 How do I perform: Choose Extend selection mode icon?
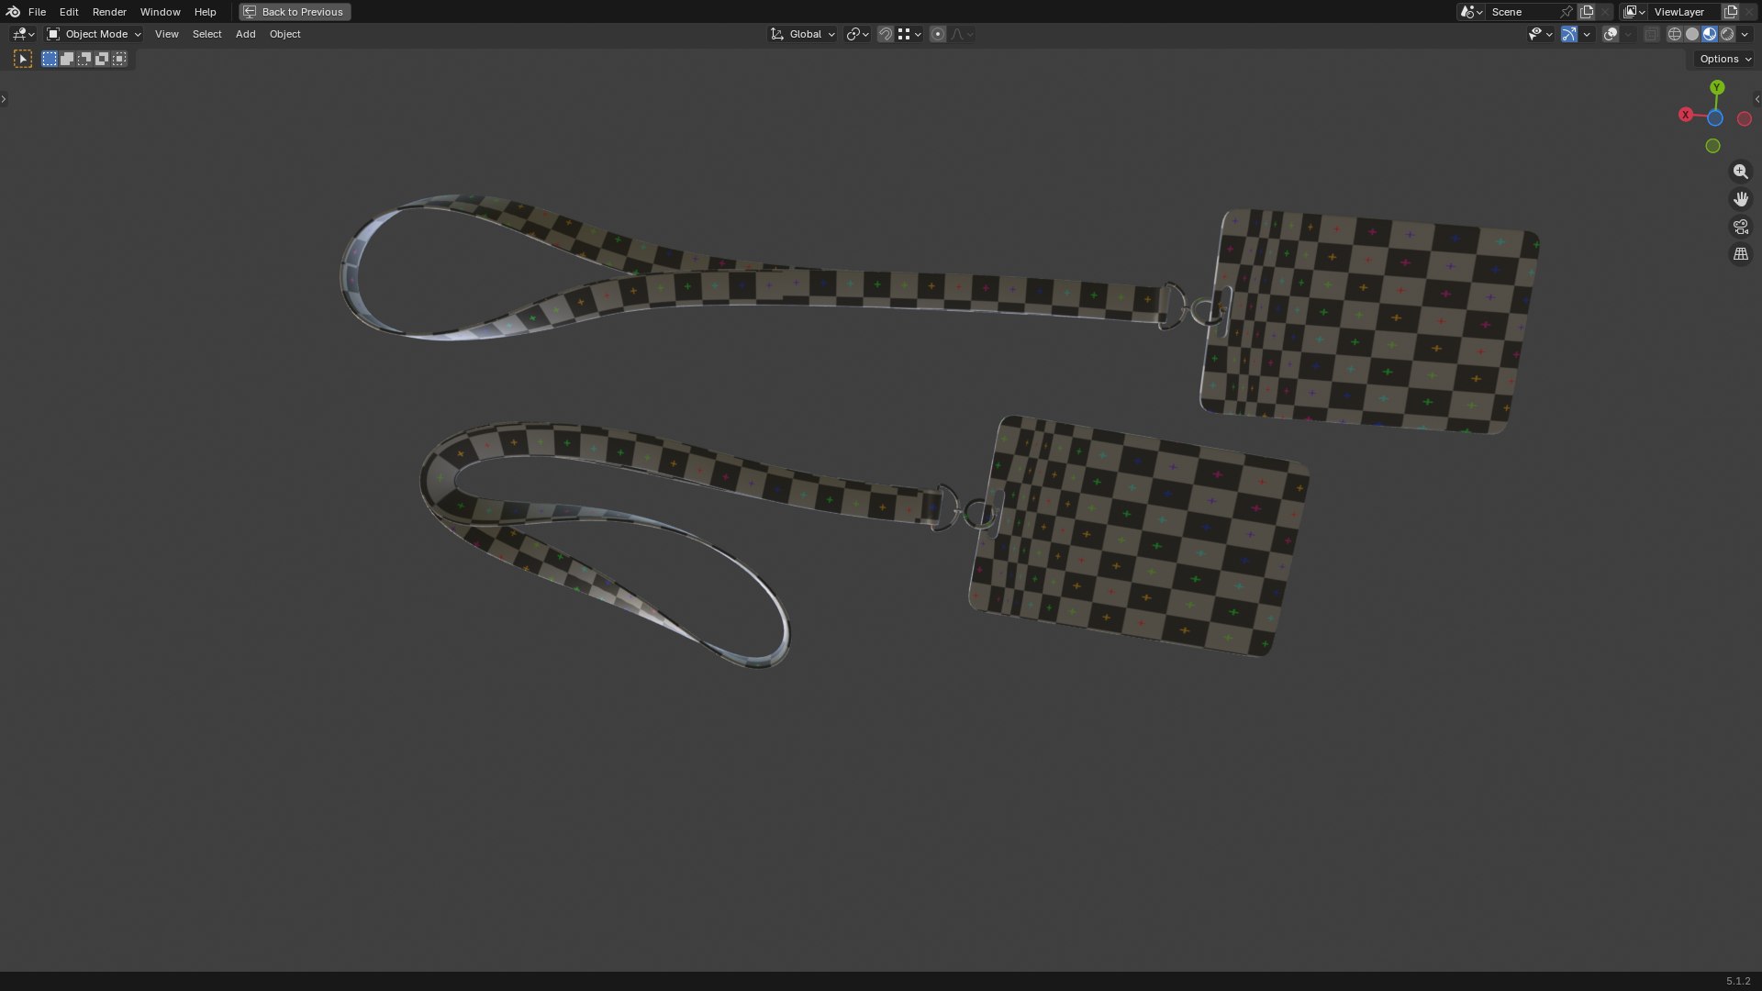67,59
